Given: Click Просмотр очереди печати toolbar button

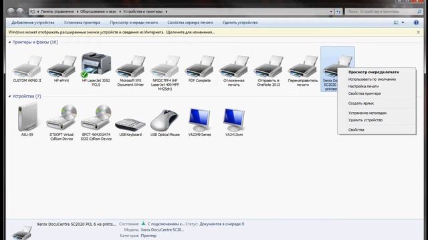Looking at the screenshot, I should point(134,23).
